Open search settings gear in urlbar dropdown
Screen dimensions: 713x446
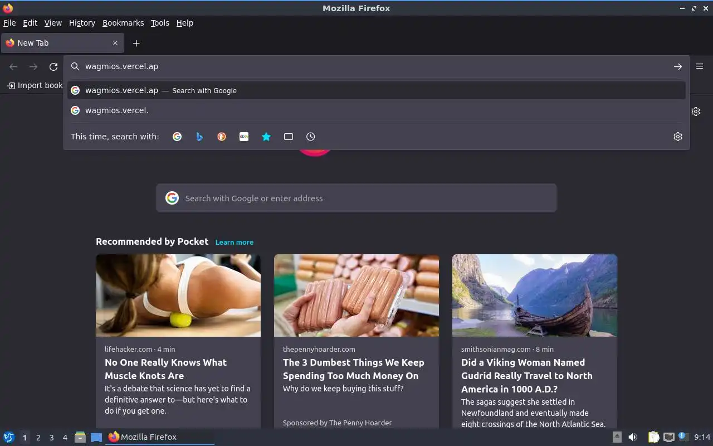(x=678, y=137)
